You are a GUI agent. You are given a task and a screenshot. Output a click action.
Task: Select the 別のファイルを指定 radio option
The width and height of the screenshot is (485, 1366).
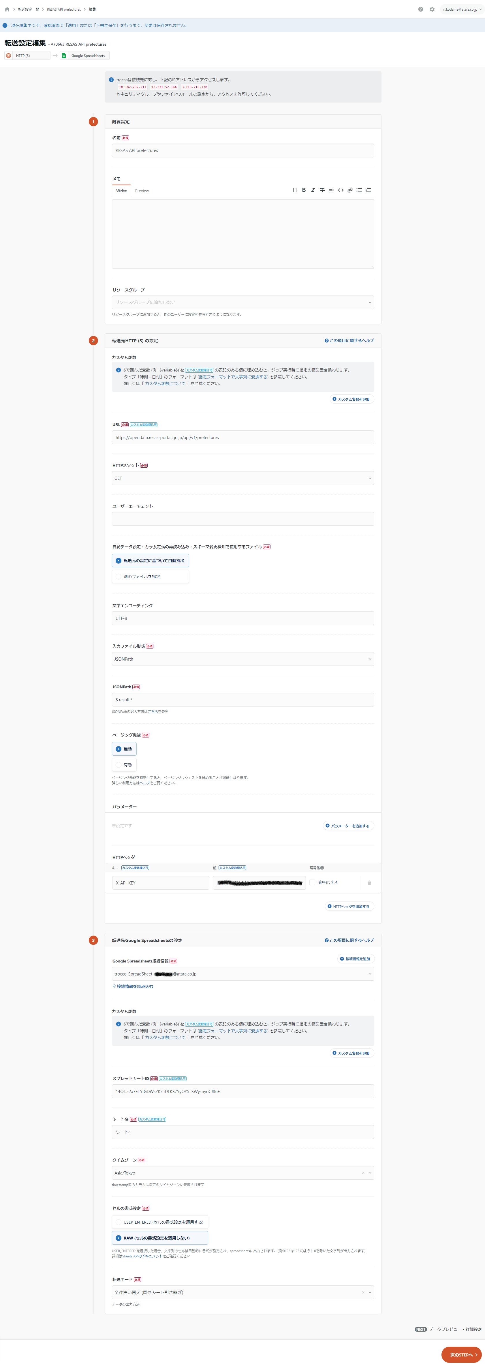pos(150,577)
